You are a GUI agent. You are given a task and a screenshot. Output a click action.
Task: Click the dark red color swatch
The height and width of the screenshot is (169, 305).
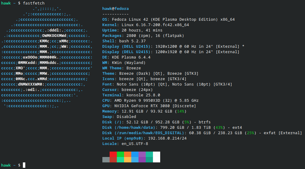pyautogui.click(x=113, y=160)
